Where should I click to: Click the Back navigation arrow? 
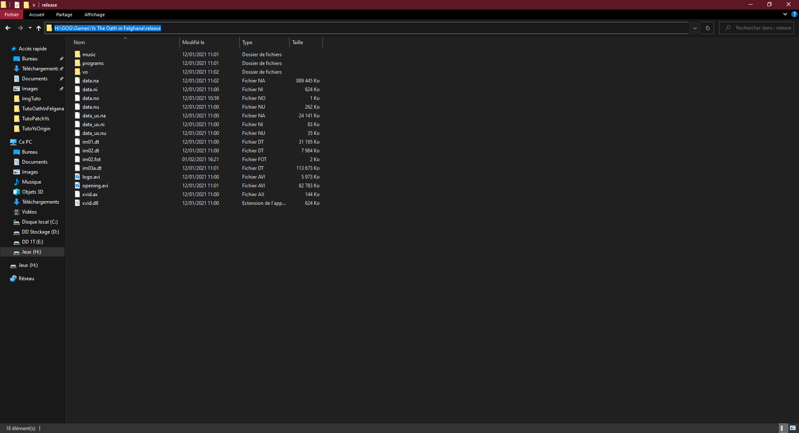(8, 28)
